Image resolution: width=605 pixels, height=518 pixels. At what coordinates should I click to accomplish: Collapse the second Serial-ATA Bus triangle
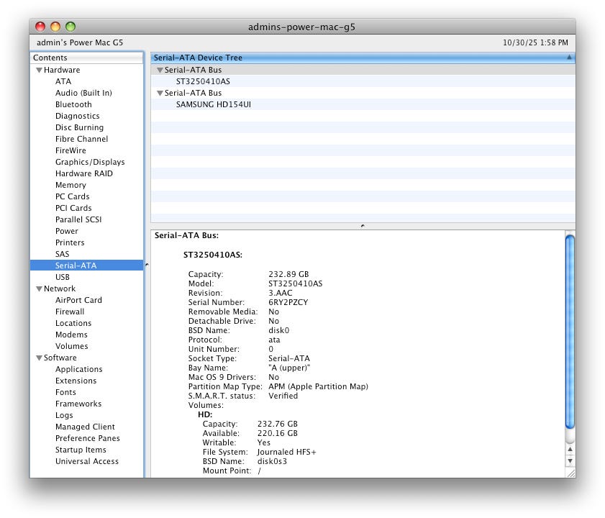pos(160,94)
